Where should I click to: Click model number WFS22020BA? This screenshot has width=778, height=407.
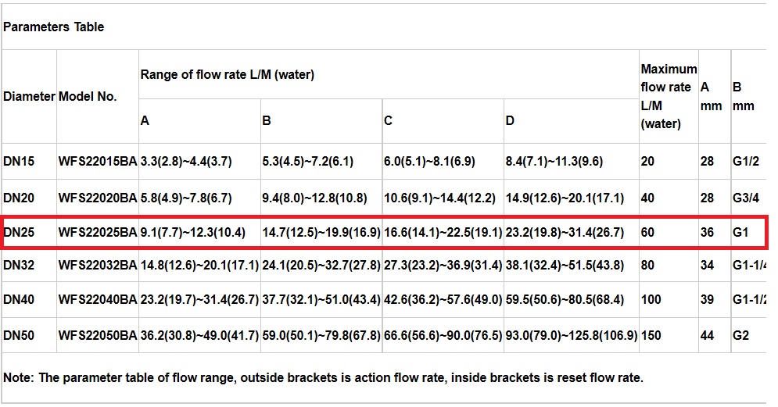[97, 198]
